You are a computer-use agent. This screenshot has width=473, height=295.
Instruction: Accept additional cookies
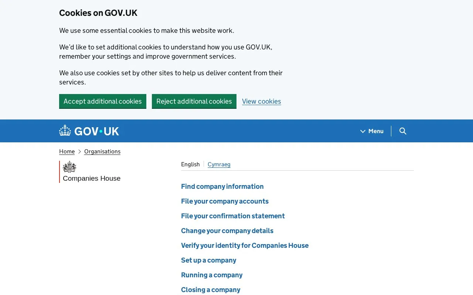point(103,101)
